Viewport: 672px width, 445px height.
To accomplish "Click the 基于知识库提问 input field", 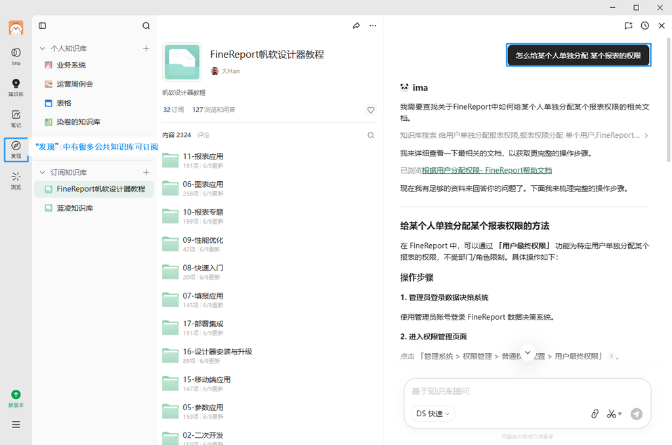I will [x=527, y=391].
